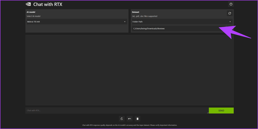Click the AI model heading

[31, 12]
